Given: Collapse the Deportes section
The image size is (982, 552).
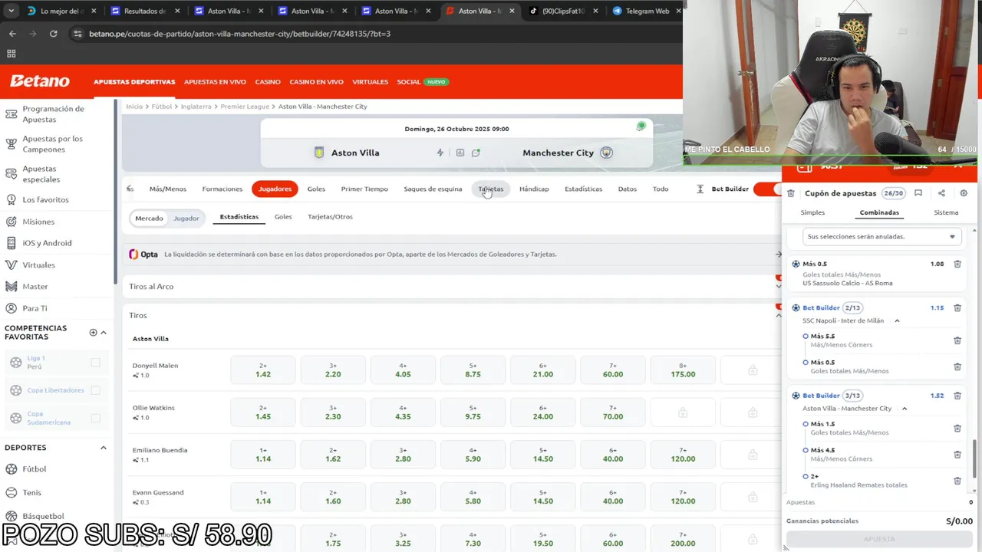Looking at the screenshot, I should 104,448.
